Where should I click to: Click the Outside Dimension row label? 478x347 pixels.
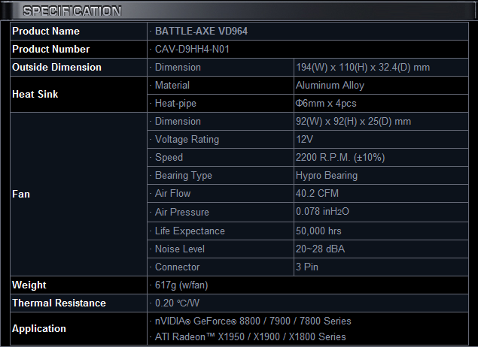coord(56,68)
